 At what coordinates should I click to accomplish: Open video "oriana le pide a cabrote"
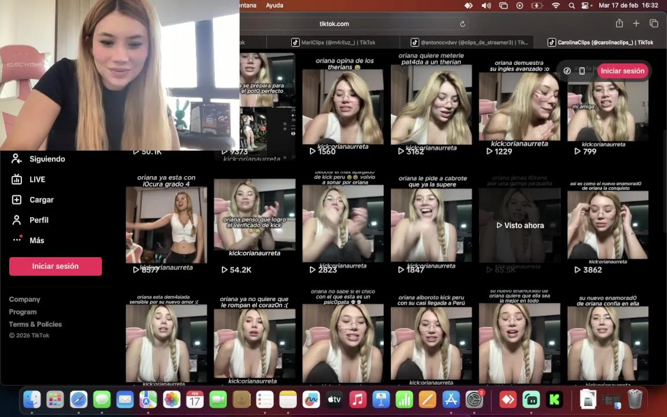(x=431, y=225)
